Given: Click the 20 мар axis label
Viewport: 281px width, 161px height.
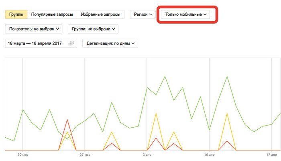Looking at the screenshot, I should click(23, 155).
